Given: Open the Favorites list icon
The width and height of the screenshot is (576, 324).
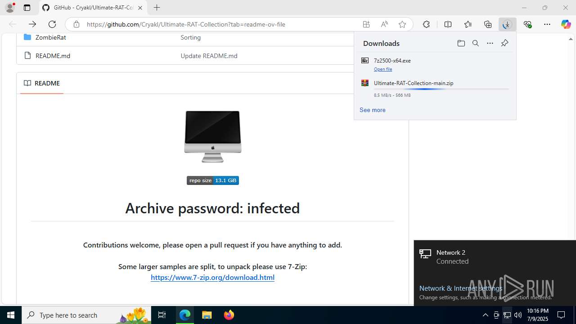Looking at the screenshot, I should pos(468,24).
